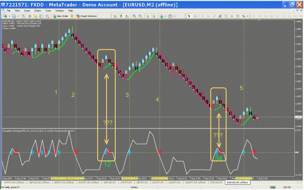The width and height of the screenshot is (304, 190).
Task: Open the Profiles toolbar icon
Action: (x=14, y=16)
